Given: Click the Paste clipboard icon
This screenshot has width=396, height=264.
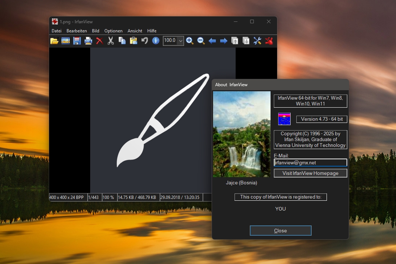Looking at the screenshot, I should [133, 41].
